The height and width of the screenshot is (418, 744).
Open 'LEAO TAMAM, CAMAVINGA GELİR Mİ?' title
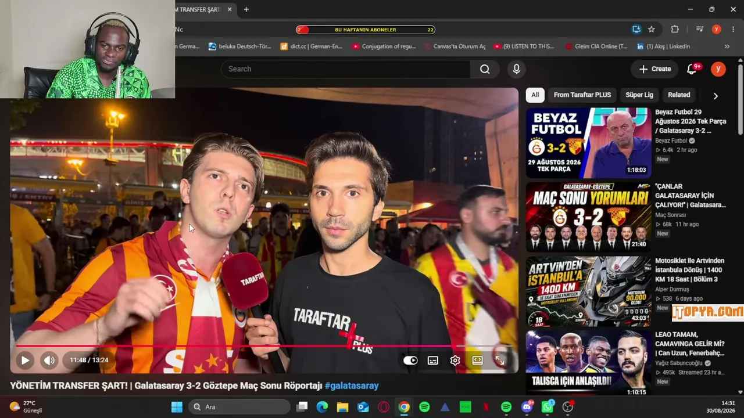point(690,344)
